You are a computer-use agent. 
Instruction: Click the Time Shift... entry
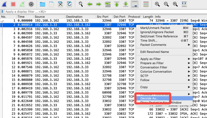pyautogui.click(x=149, y=41)
